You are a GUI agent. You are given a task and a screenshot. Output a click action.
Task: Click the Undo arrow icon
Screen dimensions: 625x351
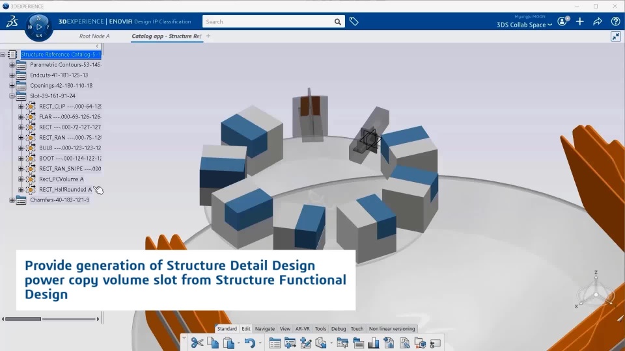click(x=249, y=343)
